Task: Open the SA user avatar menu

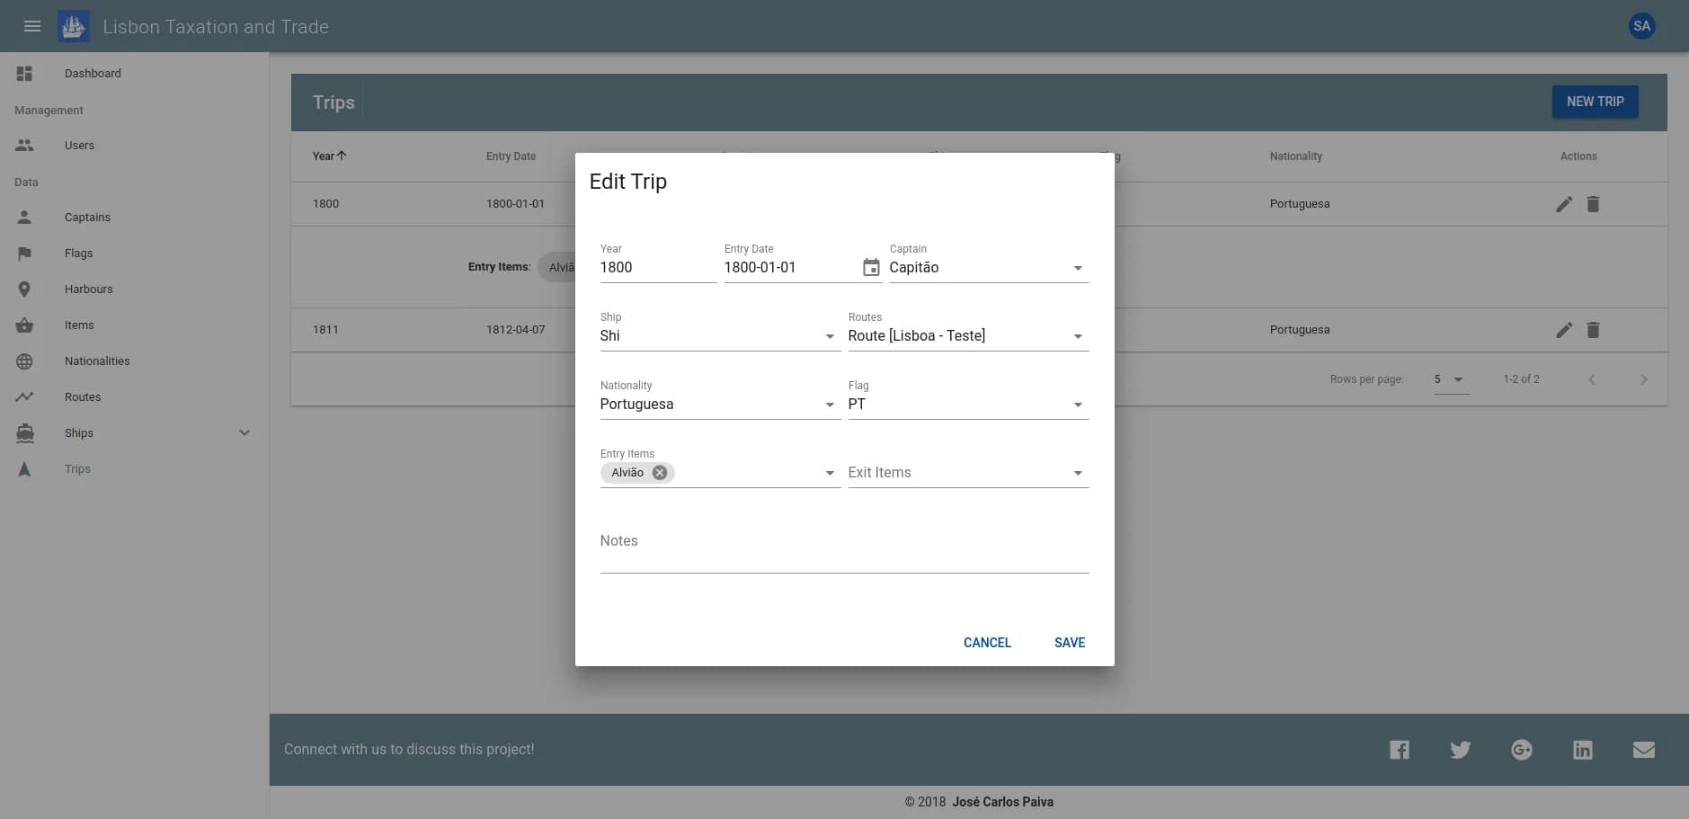Action: 1641,26
